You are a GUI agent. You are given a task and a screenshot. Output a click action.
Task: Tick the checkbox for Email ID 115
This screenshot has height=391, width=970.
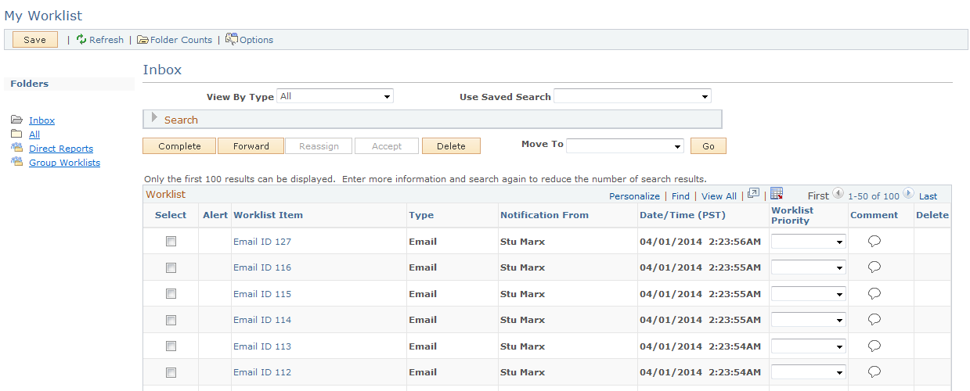point(171,294)
